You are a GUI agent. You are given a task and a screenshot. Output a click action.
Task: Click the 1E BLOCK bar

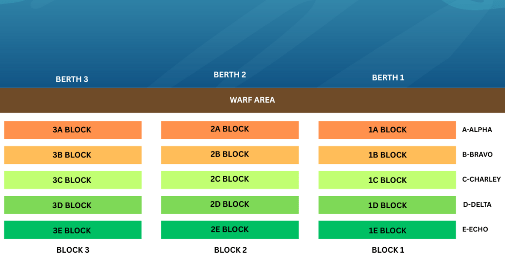387,230
